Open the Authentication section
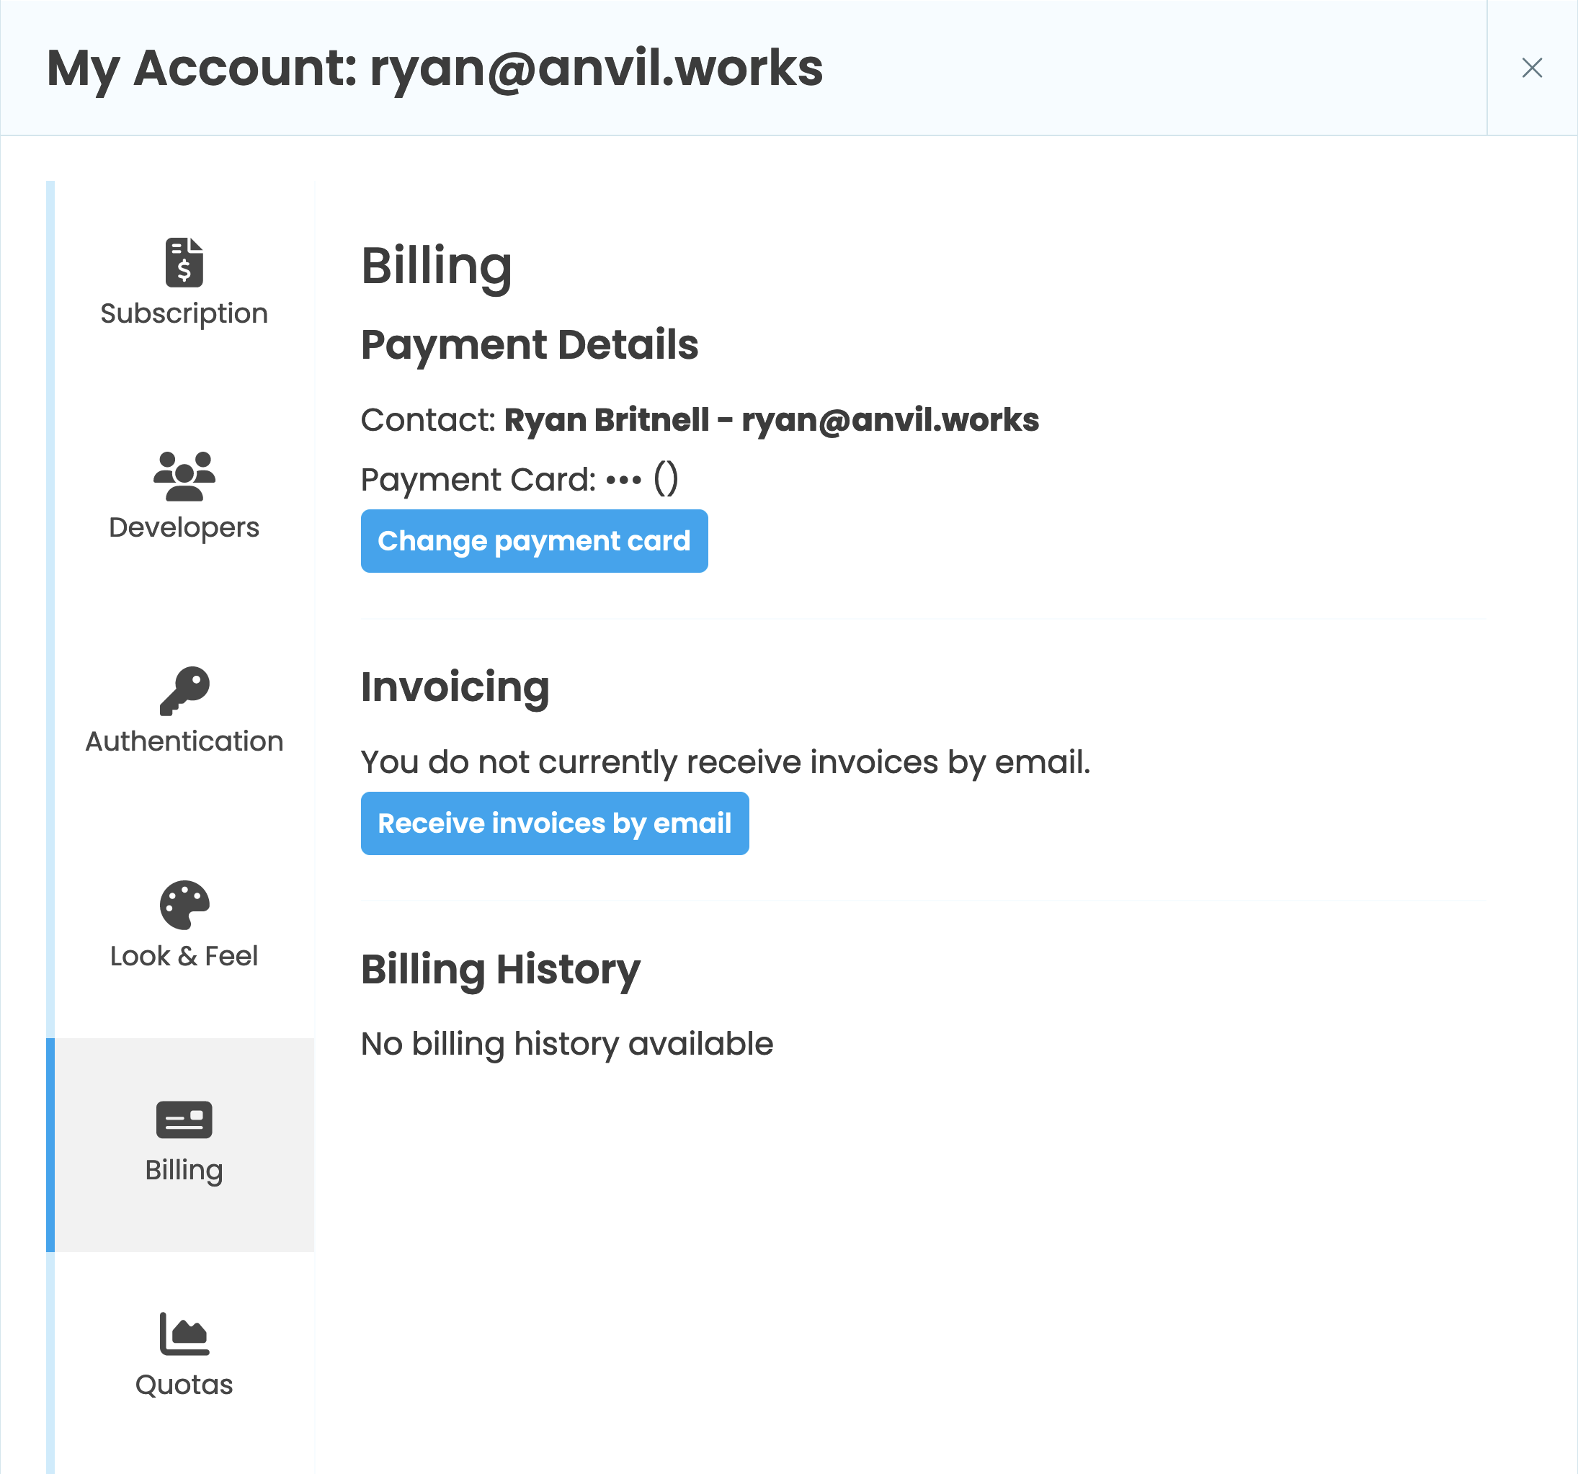1578x1474 pixels. pyautogui.click(x=184, y=741)
